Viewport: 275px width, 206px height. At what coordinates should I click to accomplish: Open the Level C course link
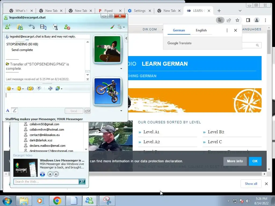(215, 142)
